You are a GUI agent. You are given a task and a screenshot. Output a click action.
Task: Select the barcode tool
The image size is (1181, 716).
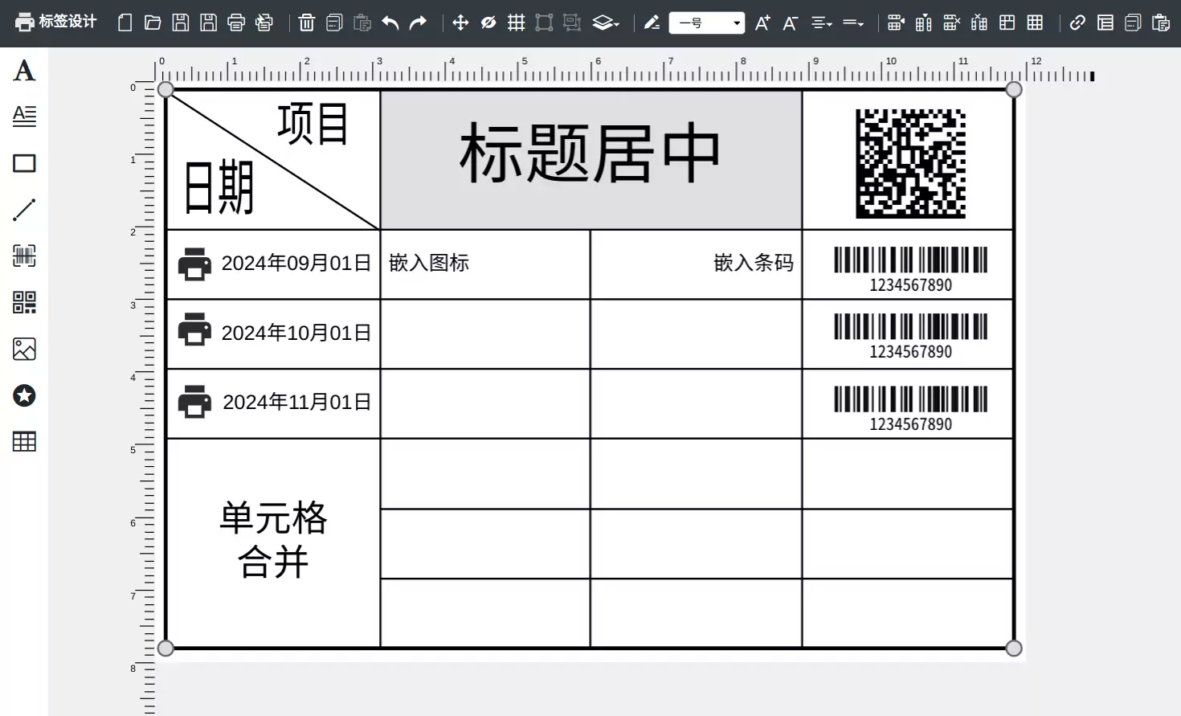click(x=24, y=256)
